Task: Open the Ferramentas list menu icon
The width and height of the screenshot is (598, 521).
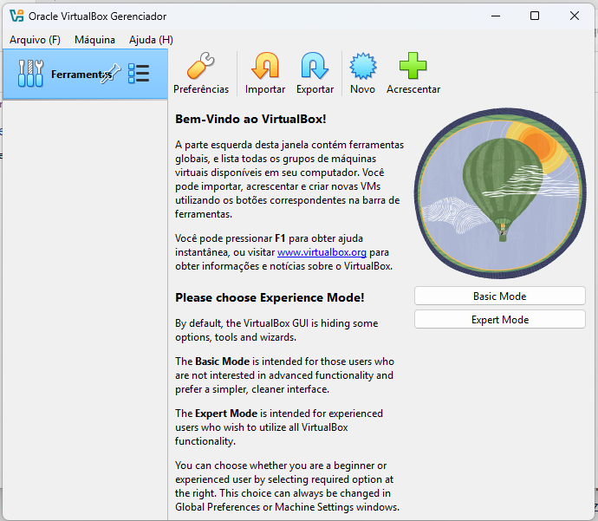Action: 139,73
